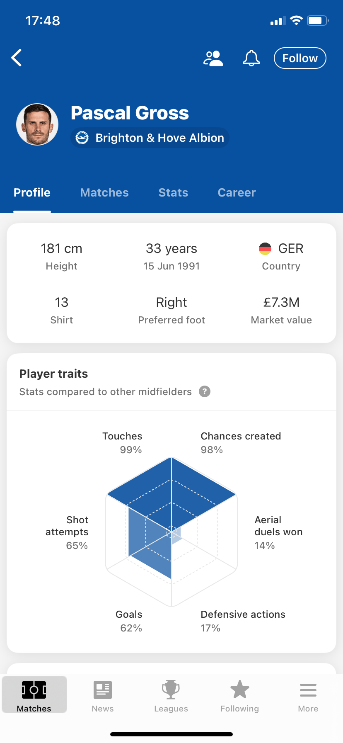This screenshot has width=343, height=743.
Task: Tap the Following star icon
Action: tap(240, 690)
